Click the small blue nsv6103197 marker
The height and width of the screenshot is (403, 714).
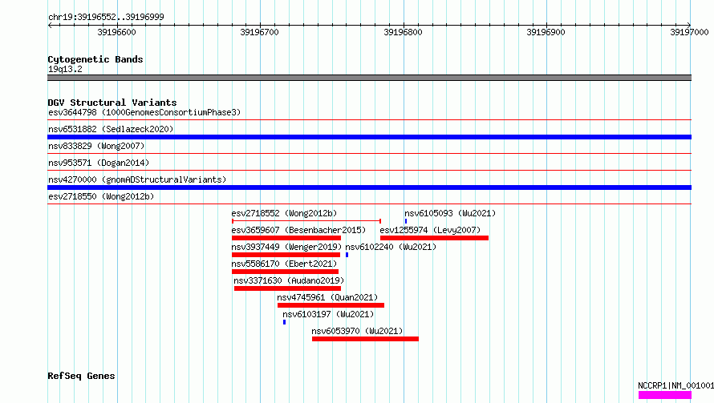pyautogui.click(x=285, y=322)
